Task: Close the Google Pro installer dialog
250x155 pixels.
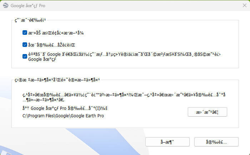Action: pos(244,6)
